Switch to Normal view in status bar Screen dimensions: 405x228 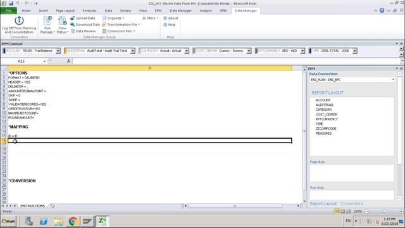pos(337,212)
